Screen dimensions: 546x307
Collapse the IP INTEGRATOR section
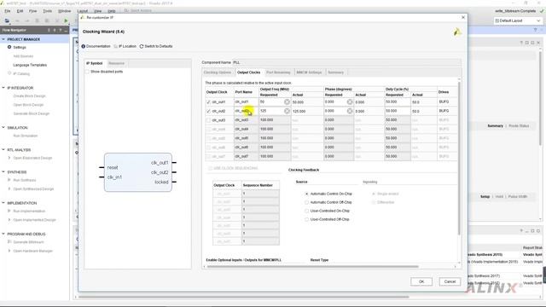[x=3, y=88]
